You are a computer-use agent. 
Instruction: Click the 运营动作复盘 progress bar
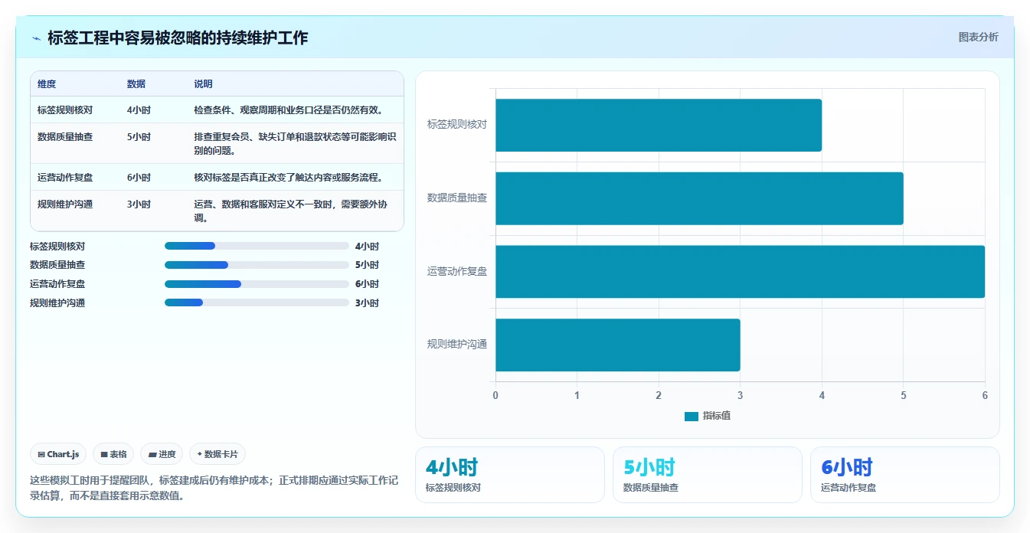257,284
